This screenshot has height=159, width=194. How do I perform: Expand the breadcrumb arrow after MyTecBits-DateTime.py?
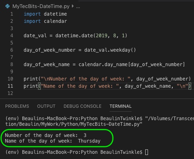pyautogui.click(x=73, y=6)
